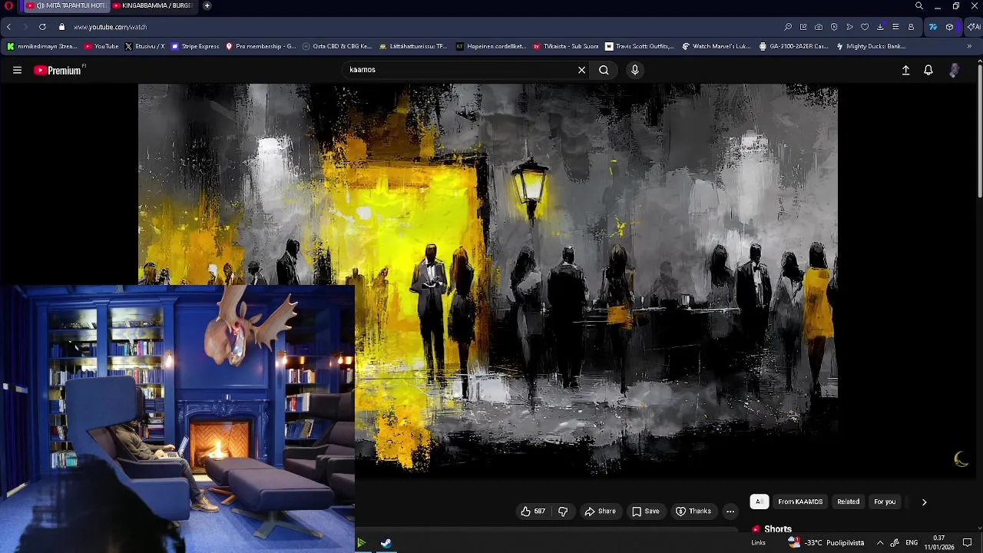Open the Travis Scott: Outfits bookmark
The width and height of the screenshot is (983, 553).
[640, 46]
